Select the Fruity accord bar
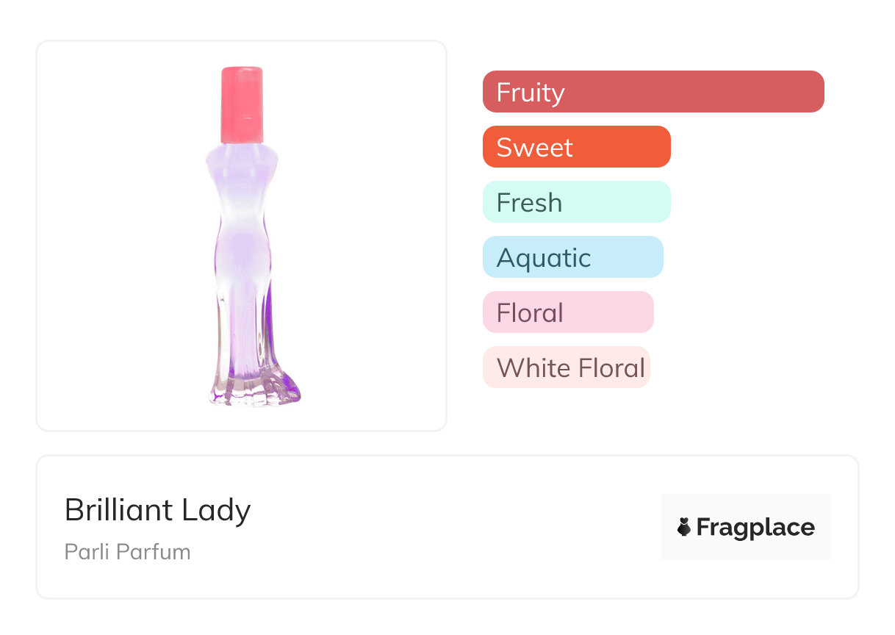 tap(653, 92)
